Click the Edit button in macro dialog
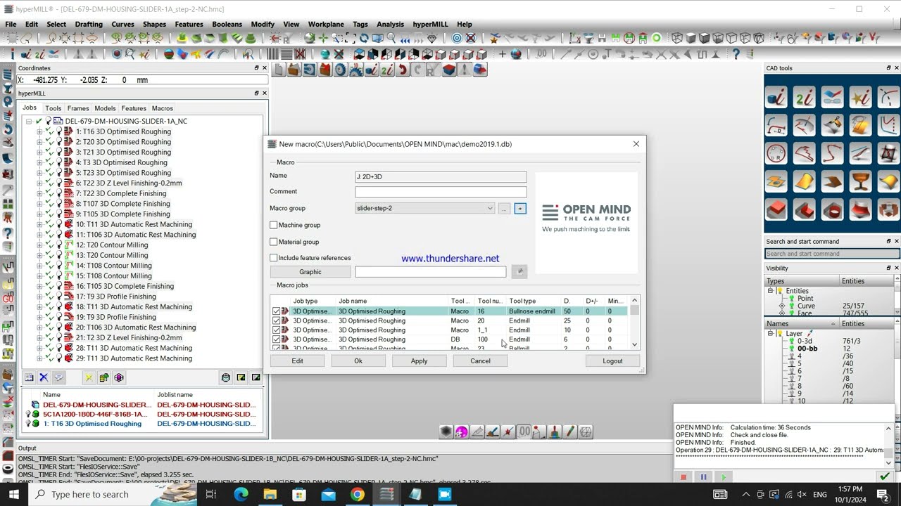The height and width of the screenshot is (506, 901). (x=298, y=361)
